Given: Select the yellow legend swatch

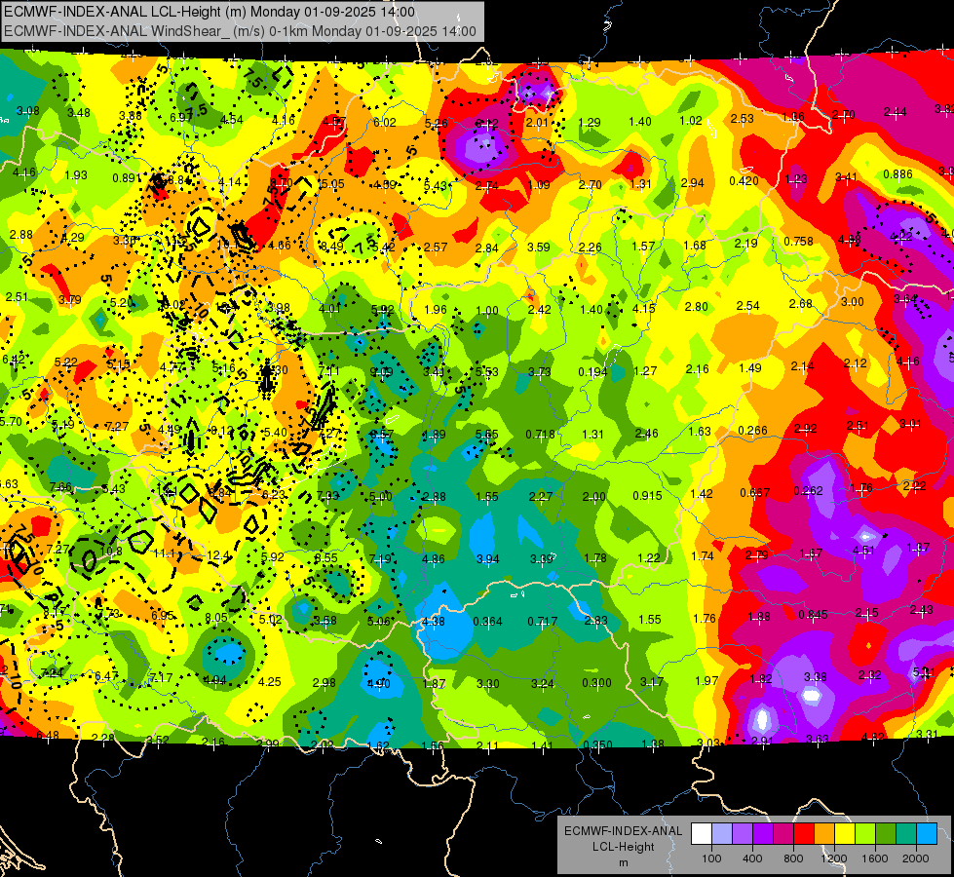Looking at the screenshot, I should coord(845,834).
